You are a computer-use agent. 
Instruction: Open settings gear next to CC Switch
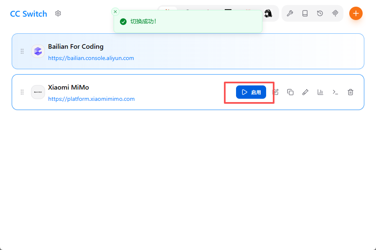tap(58, 13)
